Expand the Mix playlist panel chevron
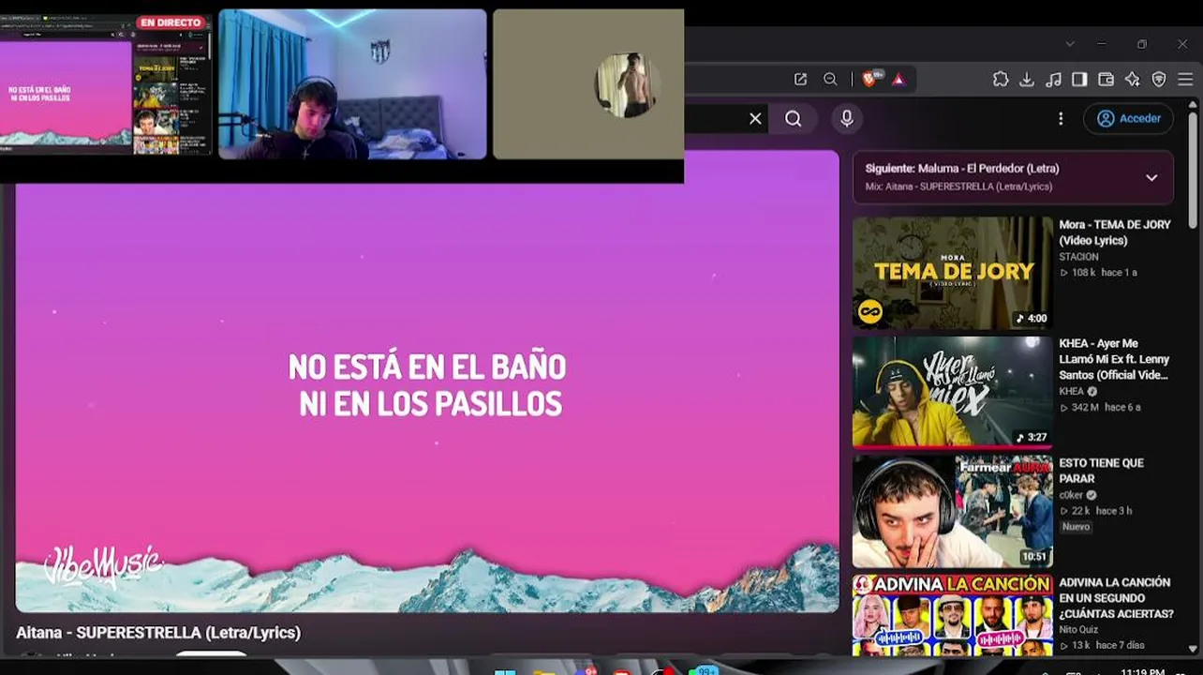Screen dimensions: 1203x675 coord(1151,177)
